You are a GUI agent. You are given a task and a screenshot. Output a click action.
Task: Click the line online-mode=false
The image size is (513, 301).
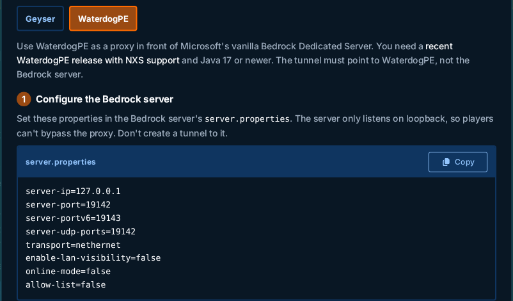(x=68, y=272)
